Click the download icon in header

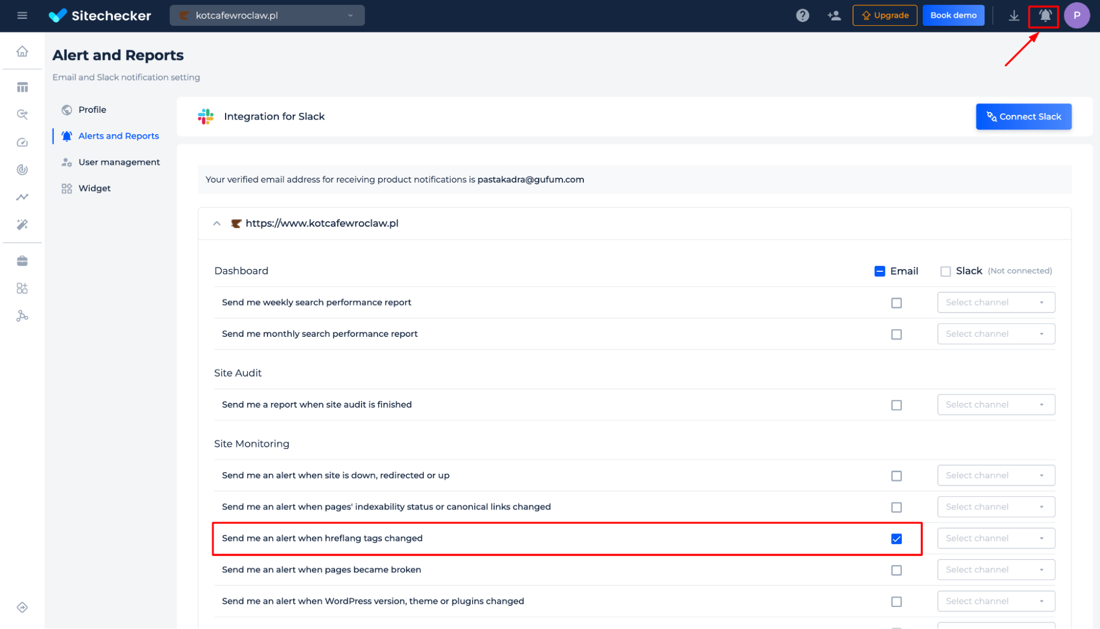(x=1014, y=15)
